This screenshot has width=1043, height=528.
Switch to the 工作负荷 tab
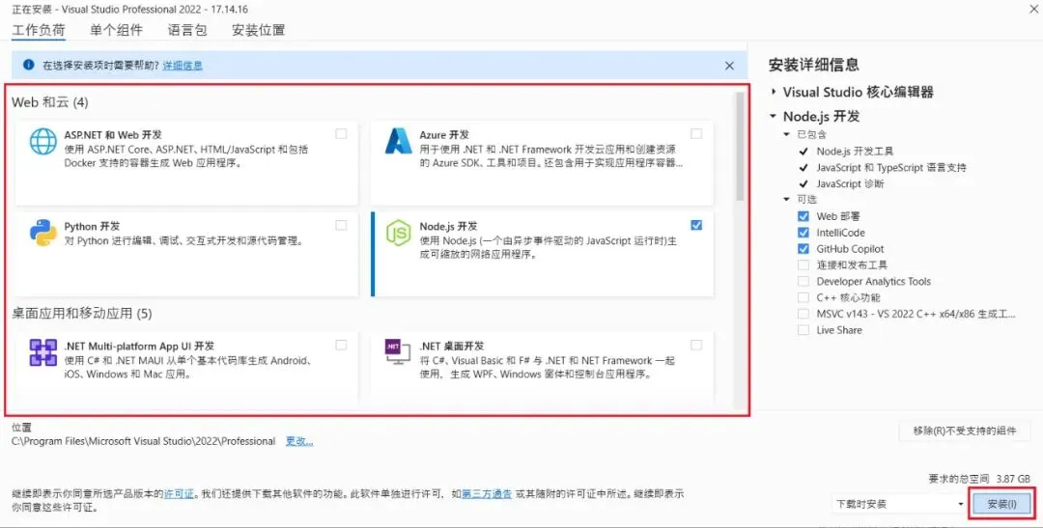pos(39,30)
